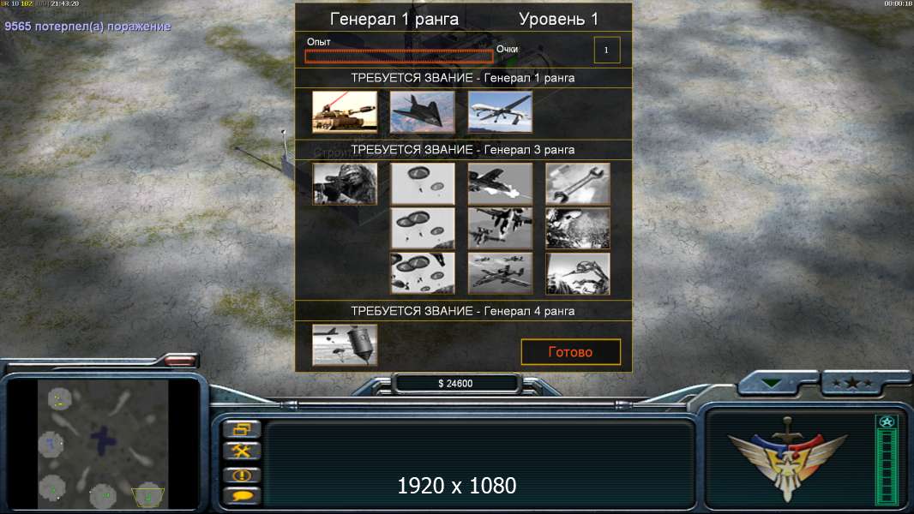Select the Stealth Fighter general power
The image size is (914, 514).
[422, 111]
